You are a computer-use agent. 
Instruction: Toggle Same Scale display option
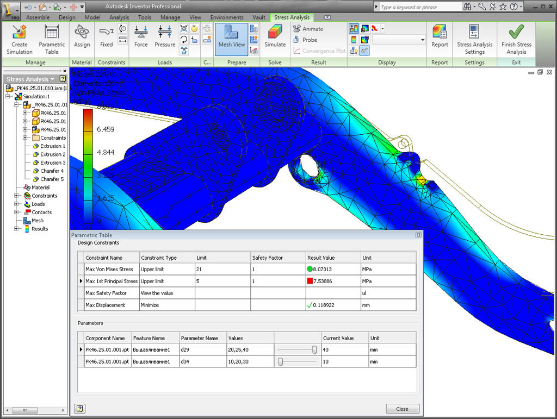point(354,29)
